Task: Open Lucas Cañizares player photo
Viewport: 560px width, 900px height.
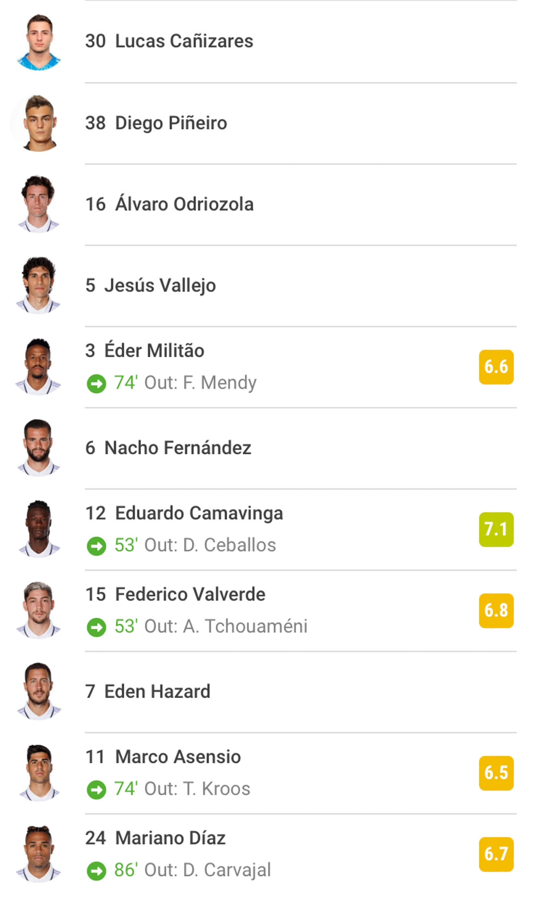Action: pos(39,42)
